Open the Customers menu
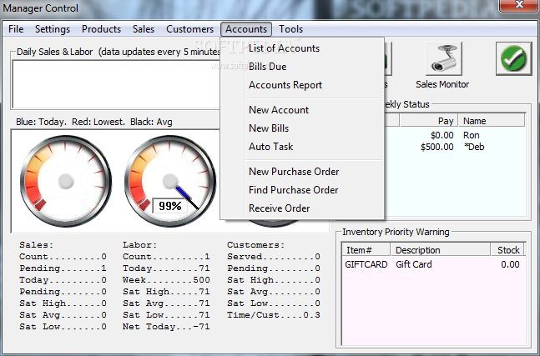Viewport: 540px width, 356px height. tap(189, 29)
